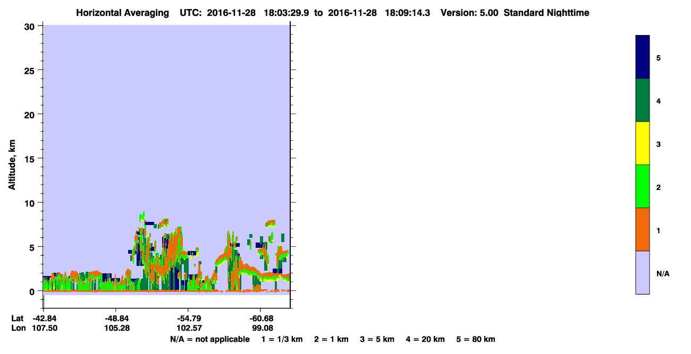Viewport: 691px width, 354px height.
Task: Click the '2 = 1 km' caption
Action: point(331,339)
